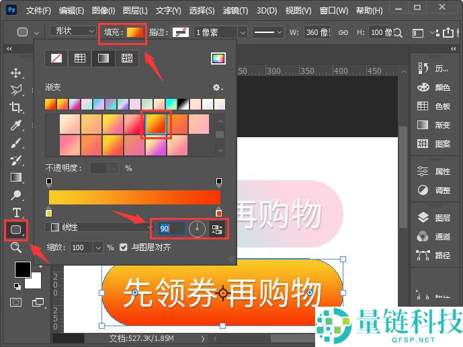Click the gradient angle input field
463x347 pixels.
(x=171, y=229)
